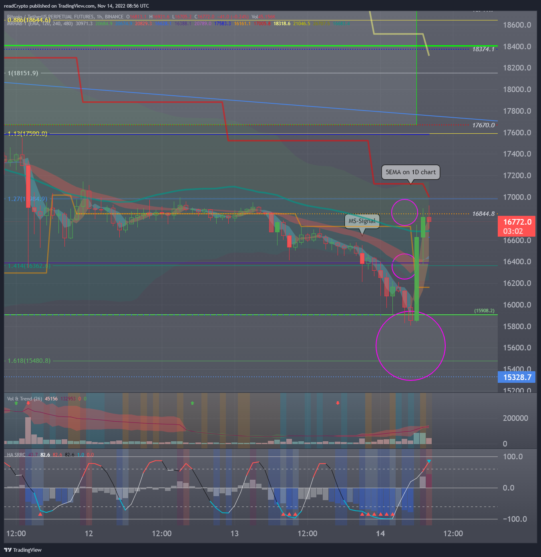Select the 1.27(16984.9) Fibonacci label
541x557 pixels.
(27, 199)
